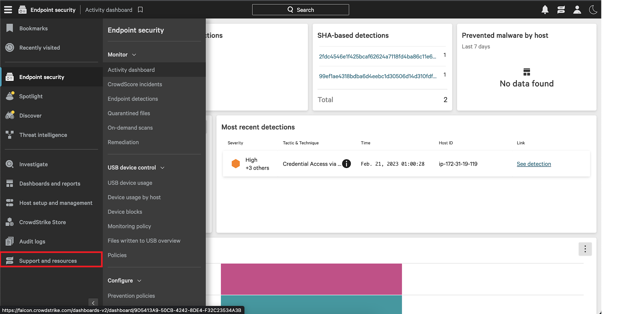Collapse the USB device control section
The image size is (638, 314).
[163, 168]
